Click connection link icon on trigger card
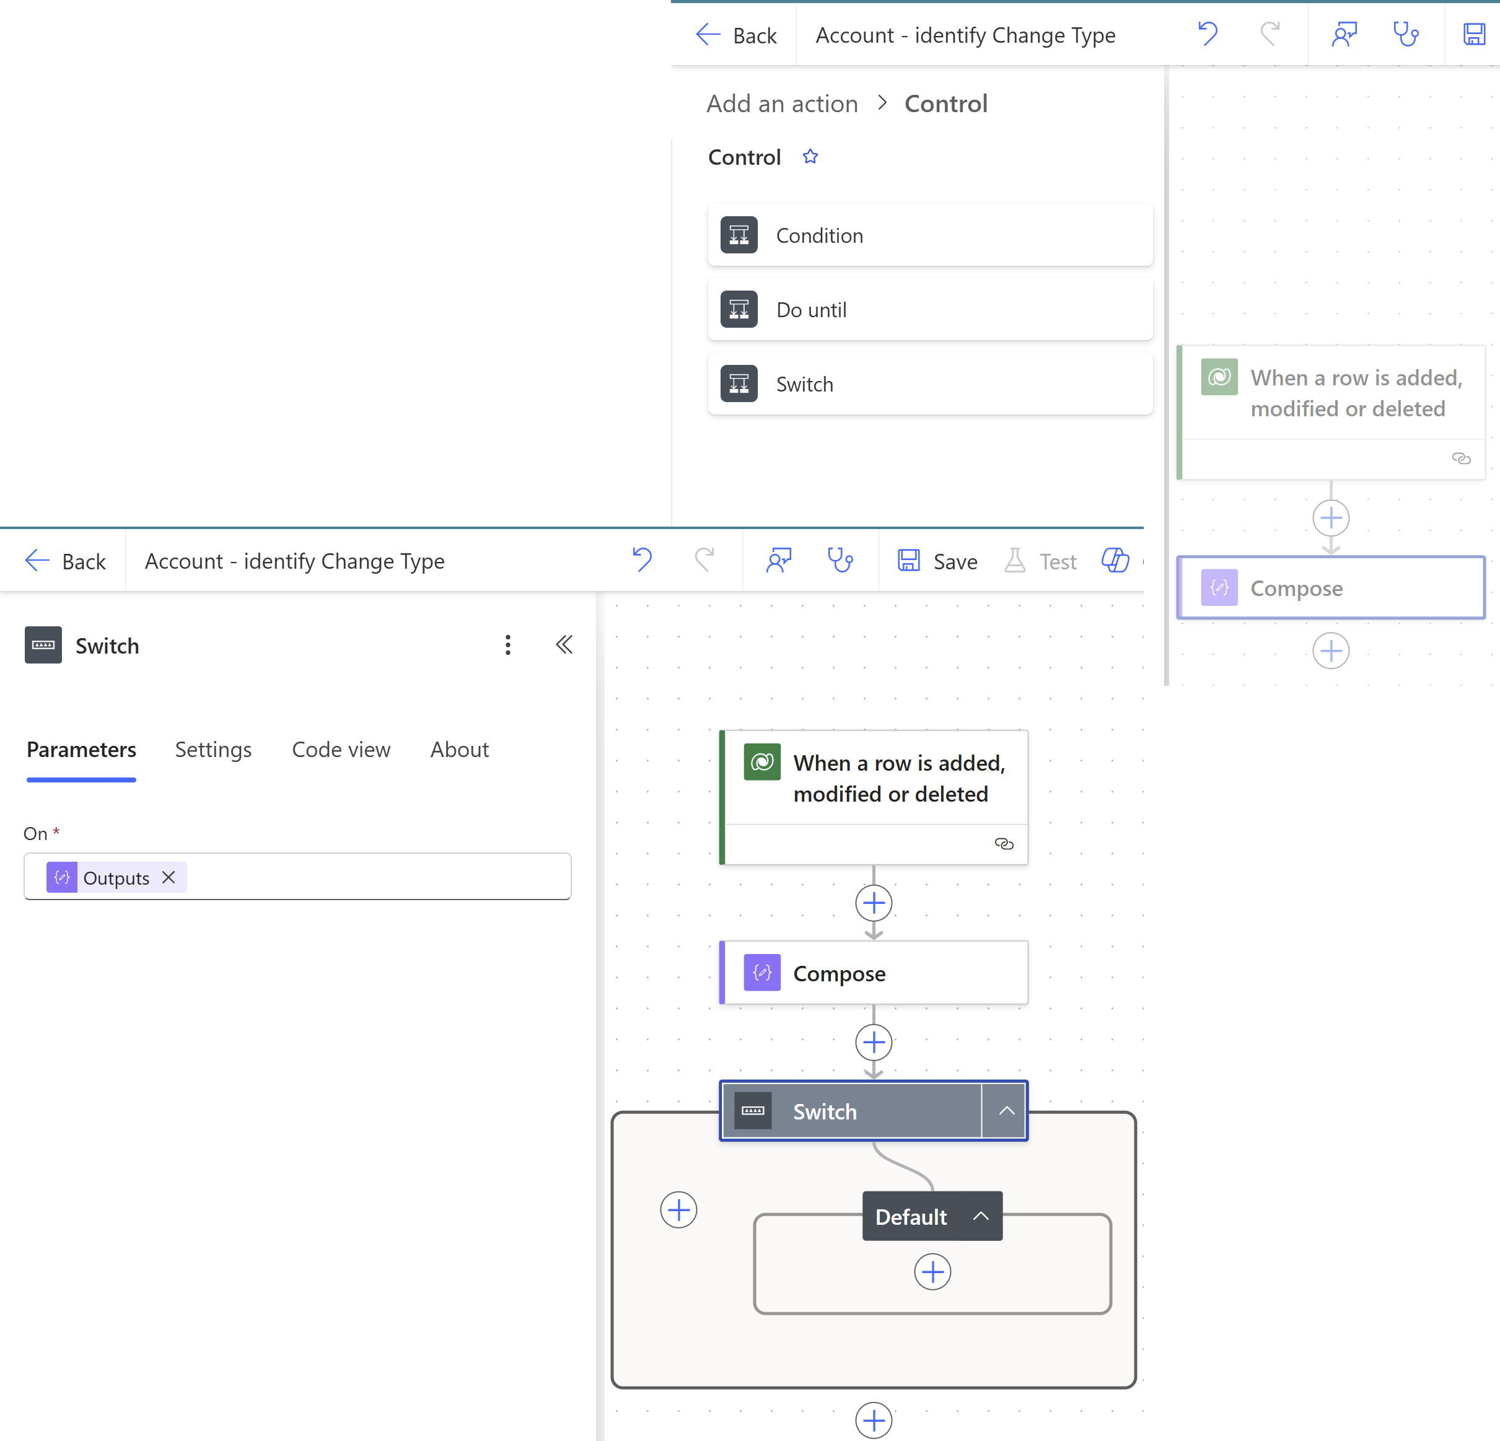 point(1003,843)
